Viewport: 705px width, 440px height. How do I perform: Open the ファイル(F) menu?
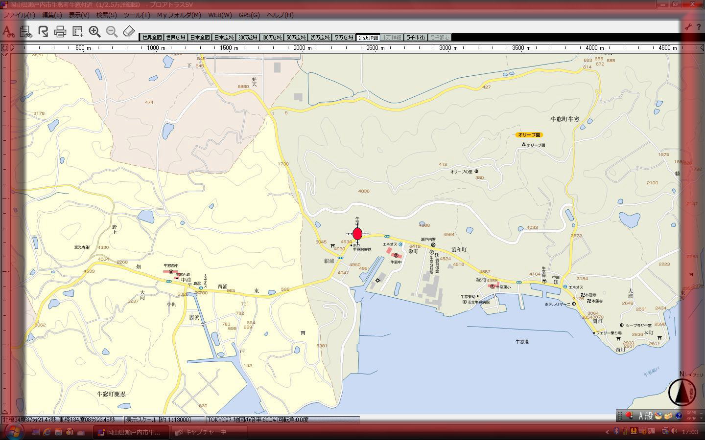coord(19,15)
